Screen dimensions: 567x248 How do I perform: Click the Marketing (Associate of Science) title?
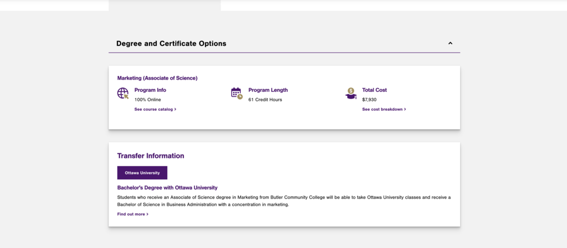[157, 78]
